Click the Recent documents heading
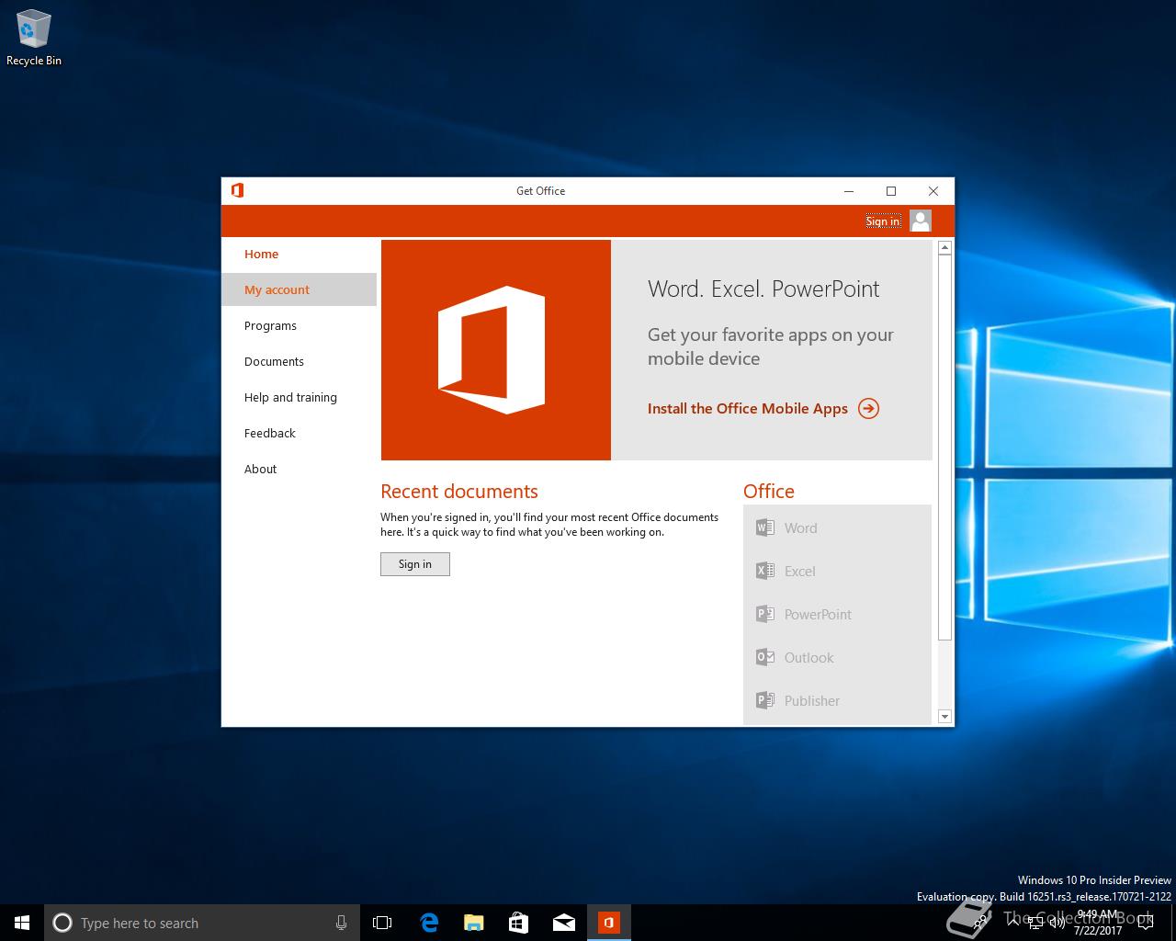Image resolution: width=1176 pixels, height=941 pixels. click(459, 491)
